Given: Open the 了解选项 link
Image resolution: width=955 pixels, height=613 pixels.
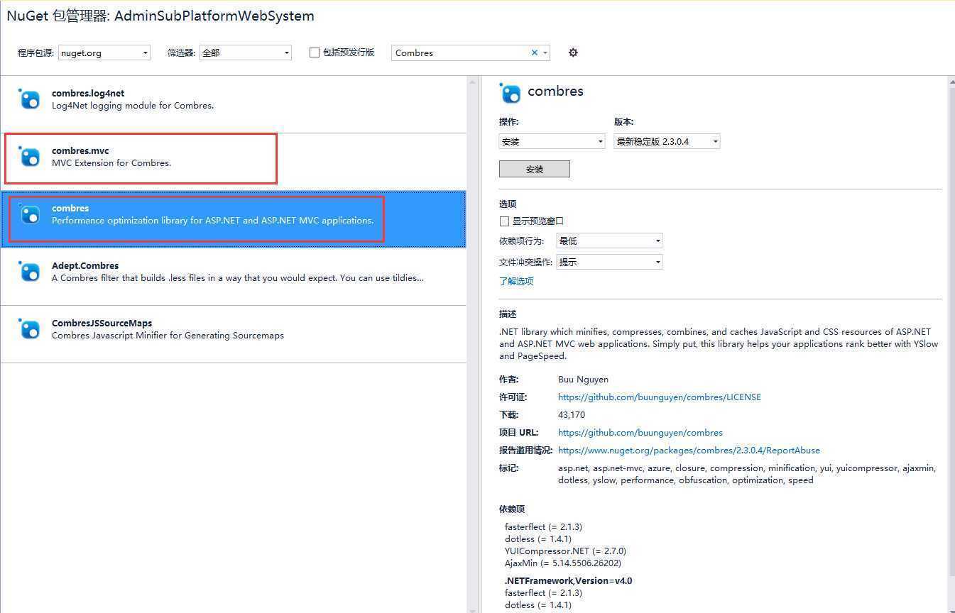Looking at the screenshot, I should point(516,281).
